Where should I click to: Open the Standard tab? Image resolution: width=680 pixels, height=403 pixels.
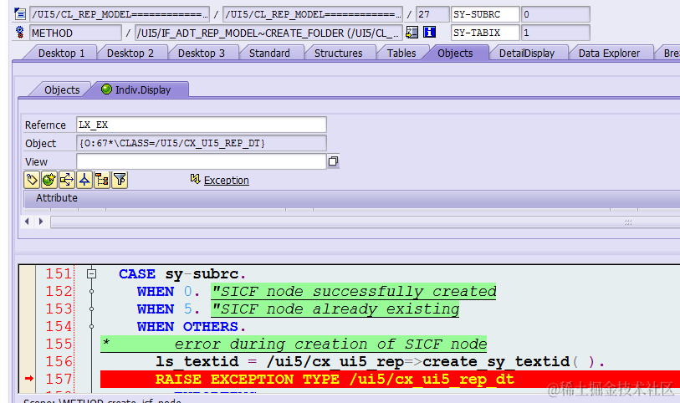[269, 54]
